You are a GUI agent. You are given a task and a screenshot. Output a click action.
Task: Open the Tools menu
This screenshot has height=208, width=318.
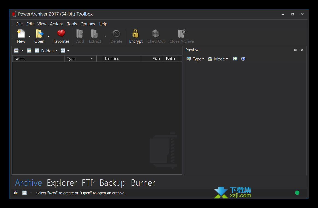tap(72, 24)
